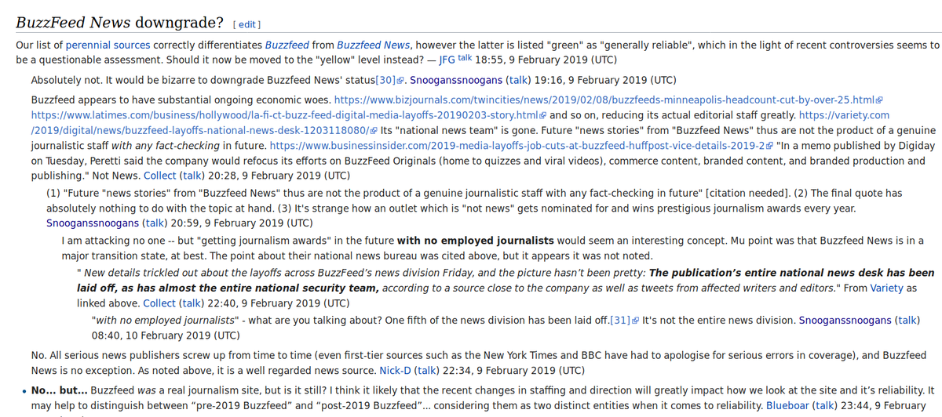Open the talk link after Blueboar

tap(825, 405)
